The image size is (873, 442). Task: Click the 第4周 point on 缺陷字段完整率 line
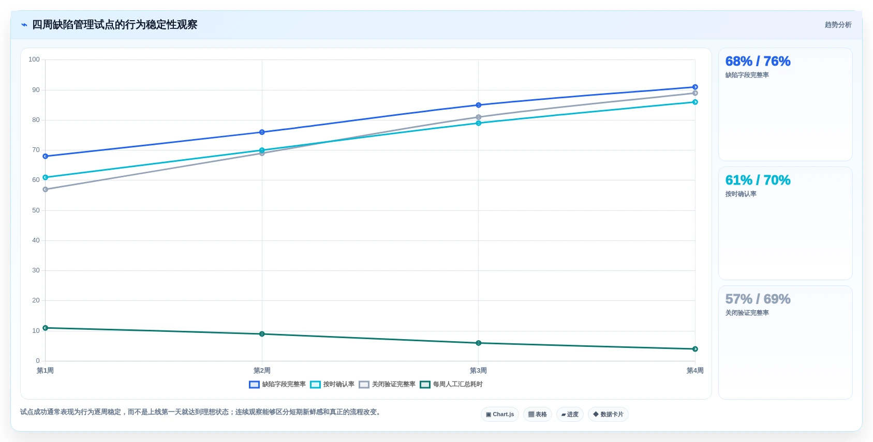695,87
